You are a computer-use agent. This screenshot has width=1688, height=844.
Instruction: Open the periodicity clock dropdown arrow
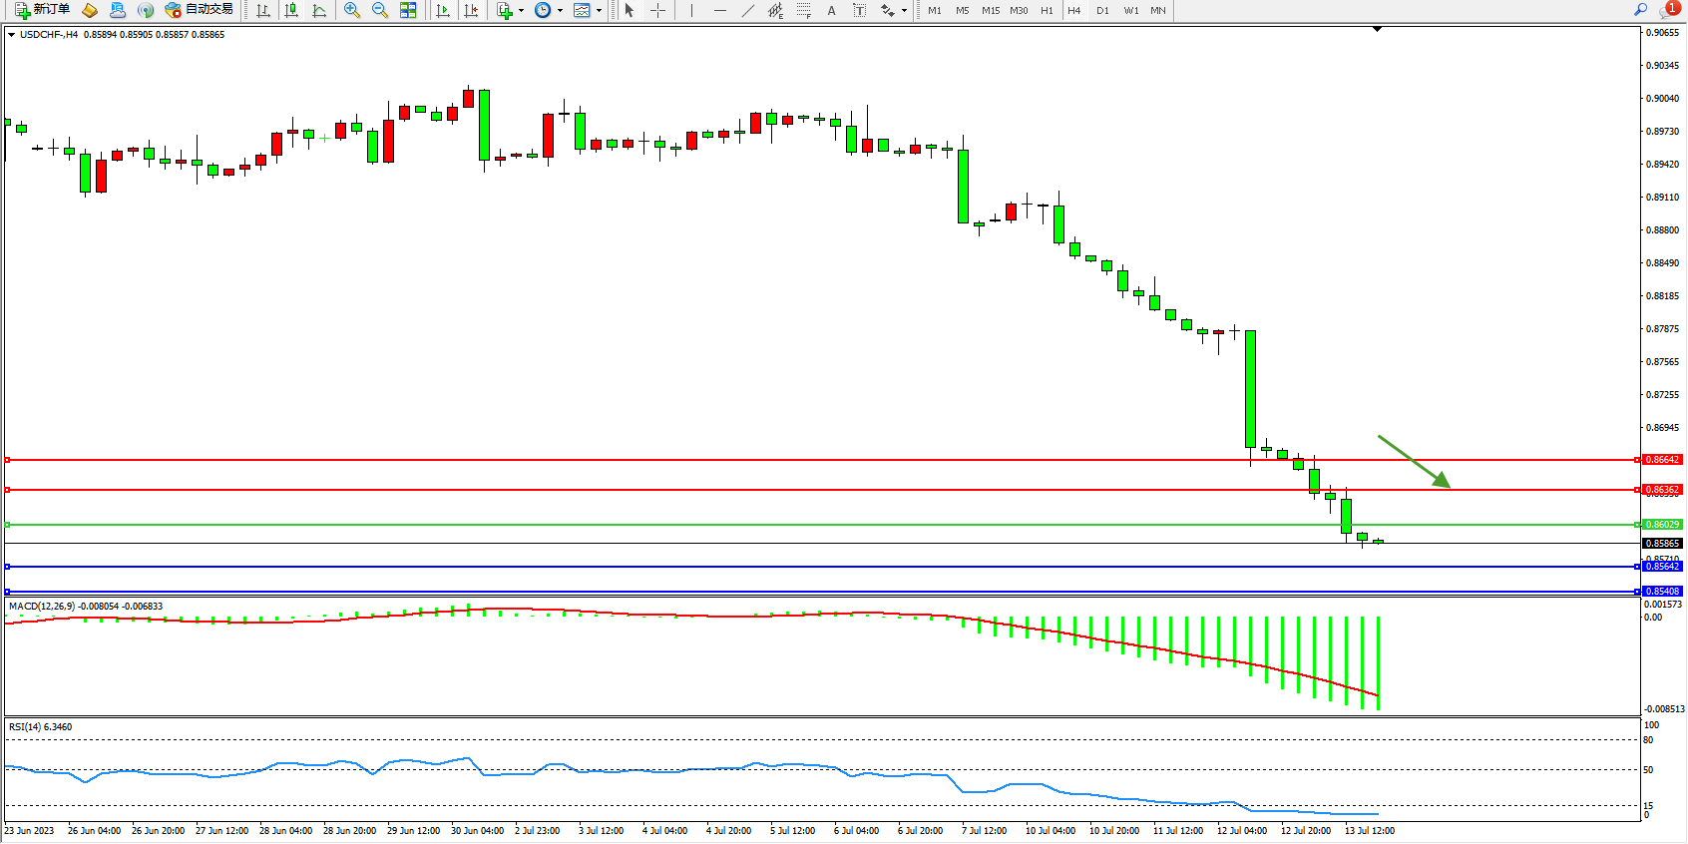(x=560, y=11)
